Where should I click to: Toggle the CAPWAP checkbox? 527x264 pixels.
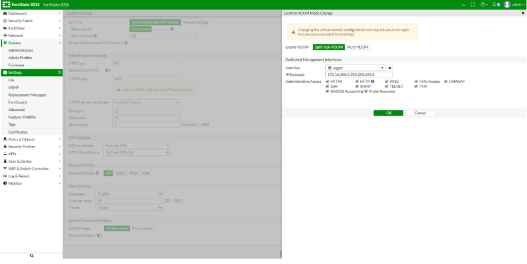pyautogui.click(x=446, y=82)
